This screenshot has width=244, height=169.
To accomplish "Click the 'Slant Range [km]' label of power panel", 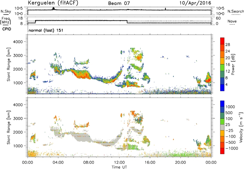I will (x=9, y=64).
